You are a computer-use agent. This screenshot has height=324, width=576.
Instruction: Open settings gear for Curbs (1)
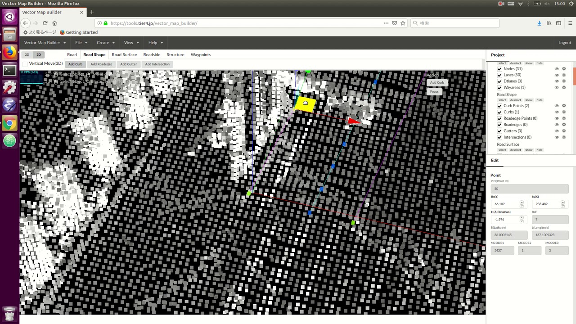564,112
